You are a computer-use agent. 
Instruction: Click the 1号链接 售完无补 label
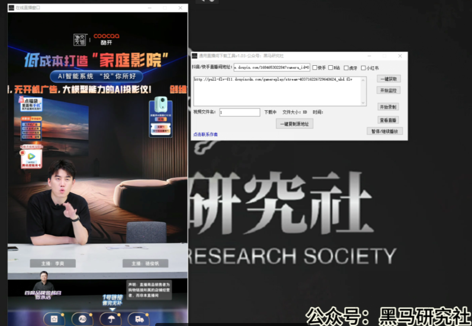(x=113, y=300)
